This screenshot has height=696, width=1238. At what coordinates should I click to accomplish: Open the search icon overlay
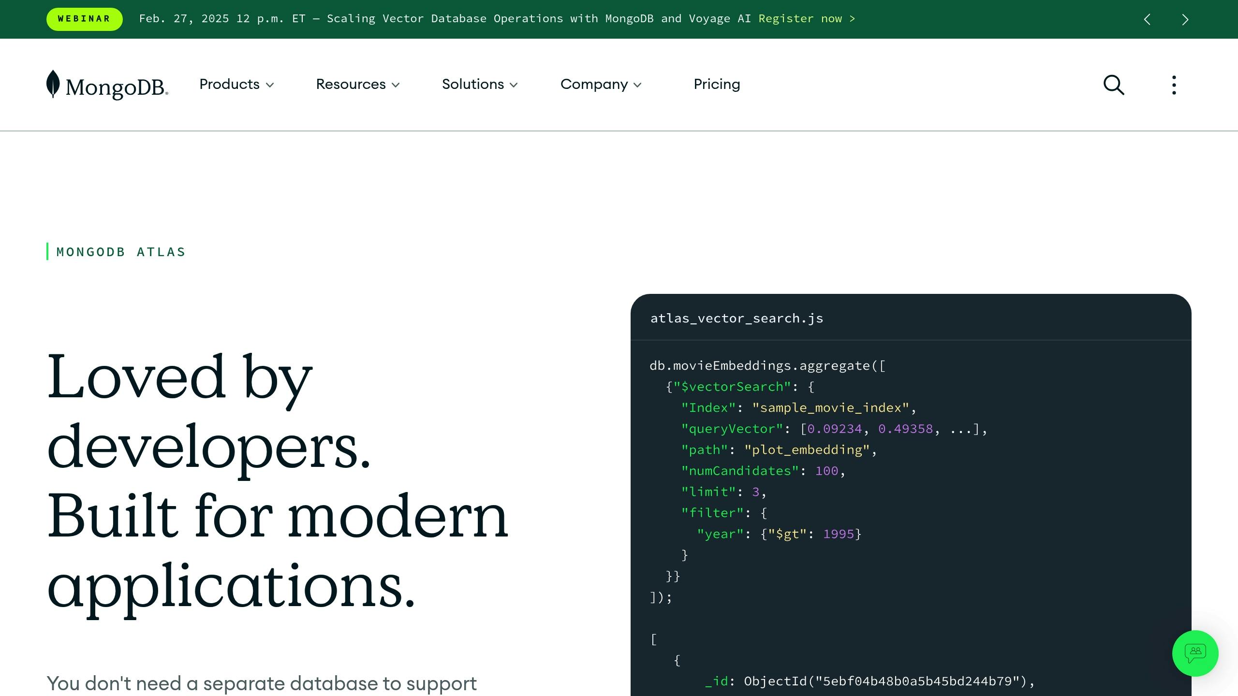click(x=1114, y=84)
